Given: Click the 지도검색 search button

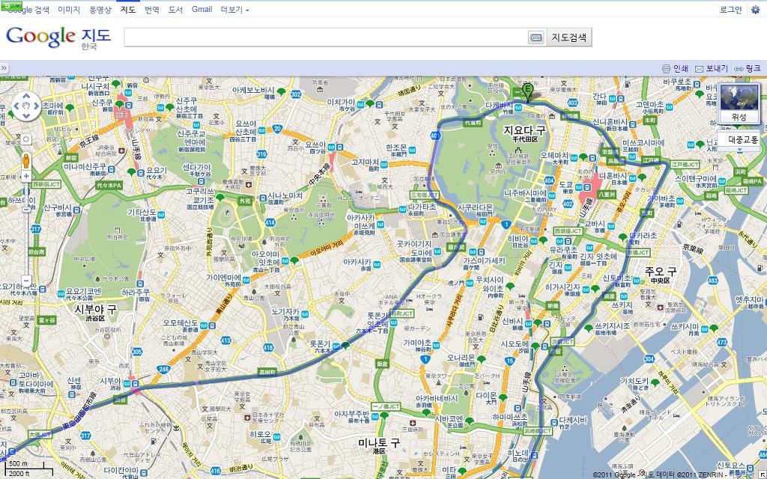Looking at the screenshot, I should pyautogui.click(x=569, y=37).
